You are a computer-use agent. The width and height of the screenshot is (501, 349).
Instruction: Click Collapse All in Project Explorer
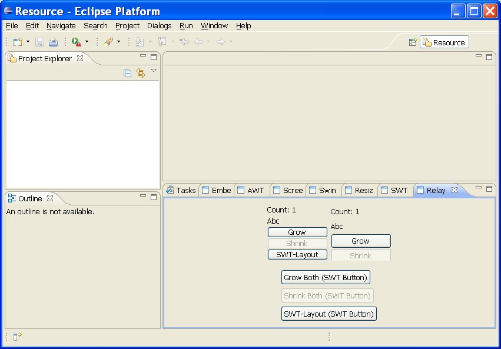(128, 73)
